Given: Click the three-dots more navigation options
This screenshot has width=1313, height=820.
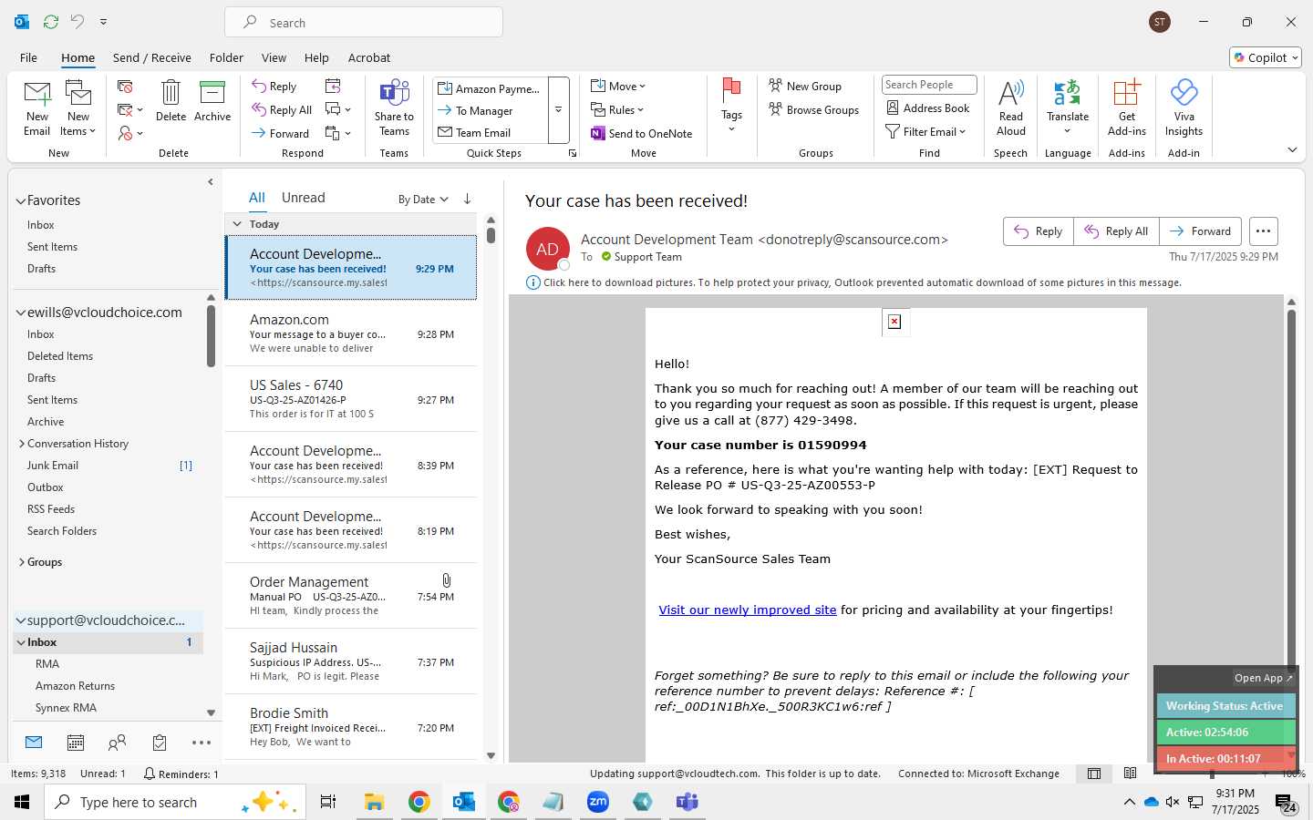Looking at the screenshot, I should pyautogui.click(x=202, y=743).
